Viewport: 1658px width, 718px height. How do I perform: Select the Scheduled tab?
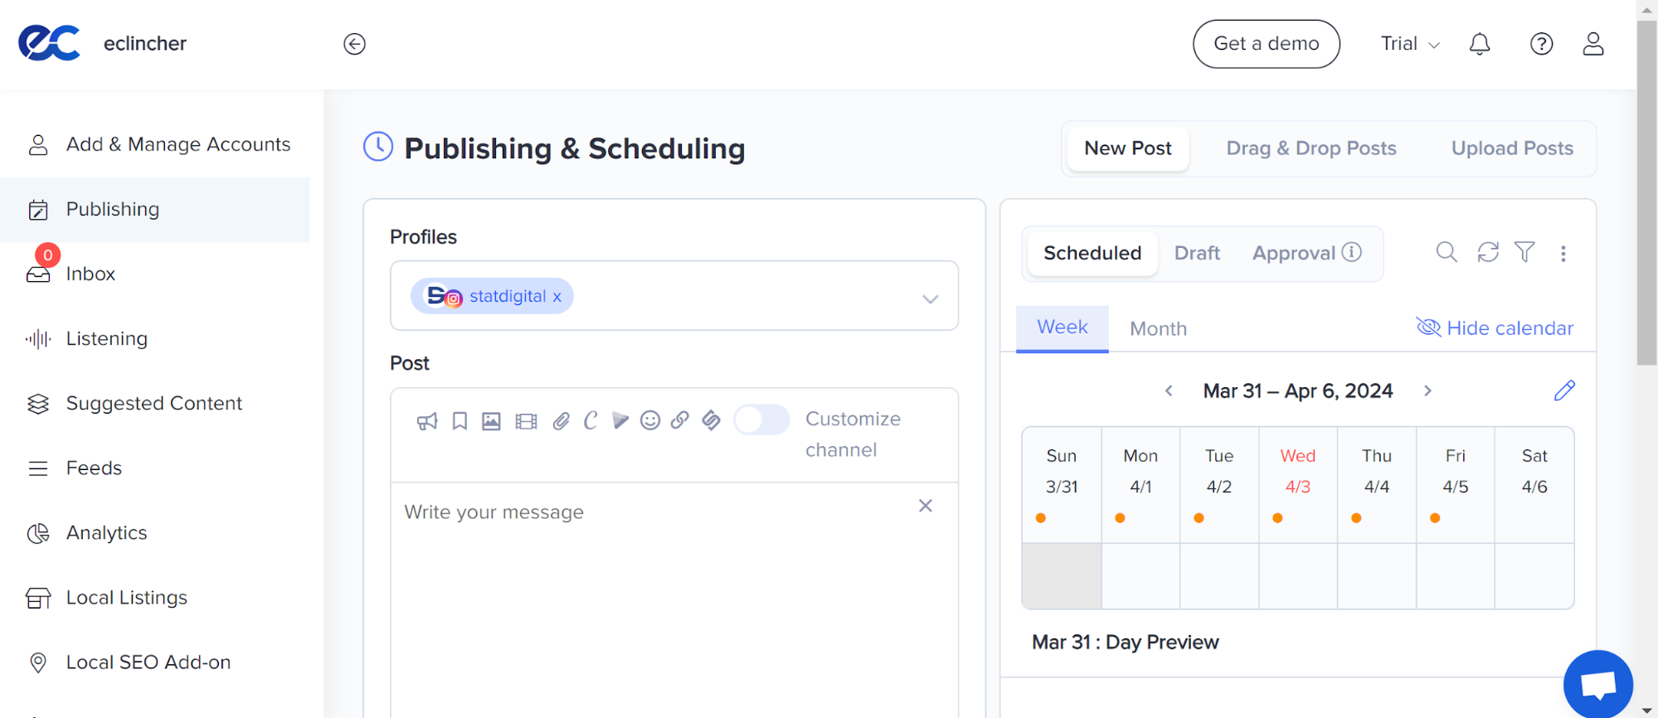click(1092, 253)
